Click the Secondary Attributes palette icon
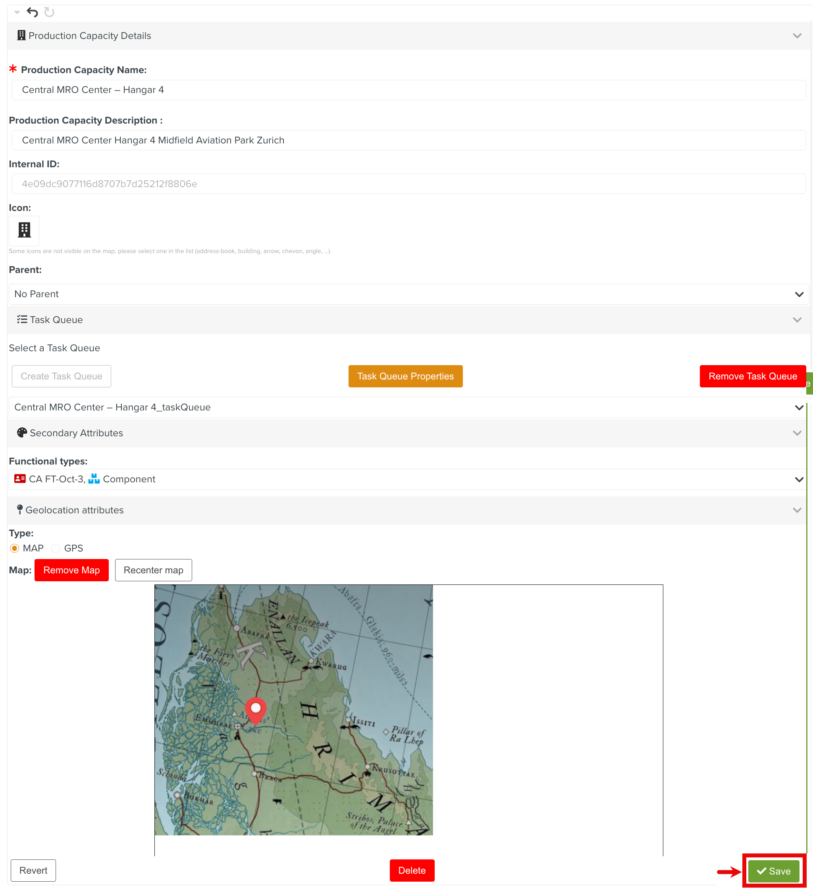Screen dimensions: 813x890 (21, 433)
